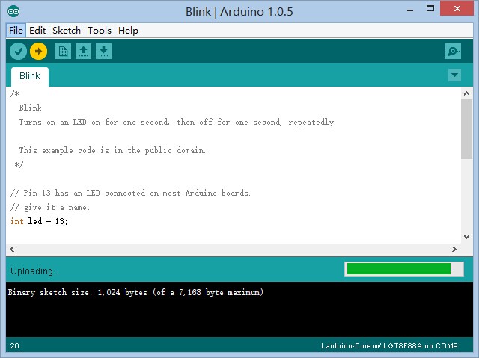
Task: Click the 'Blink' comment line in the code
Action: pos(30,108)
